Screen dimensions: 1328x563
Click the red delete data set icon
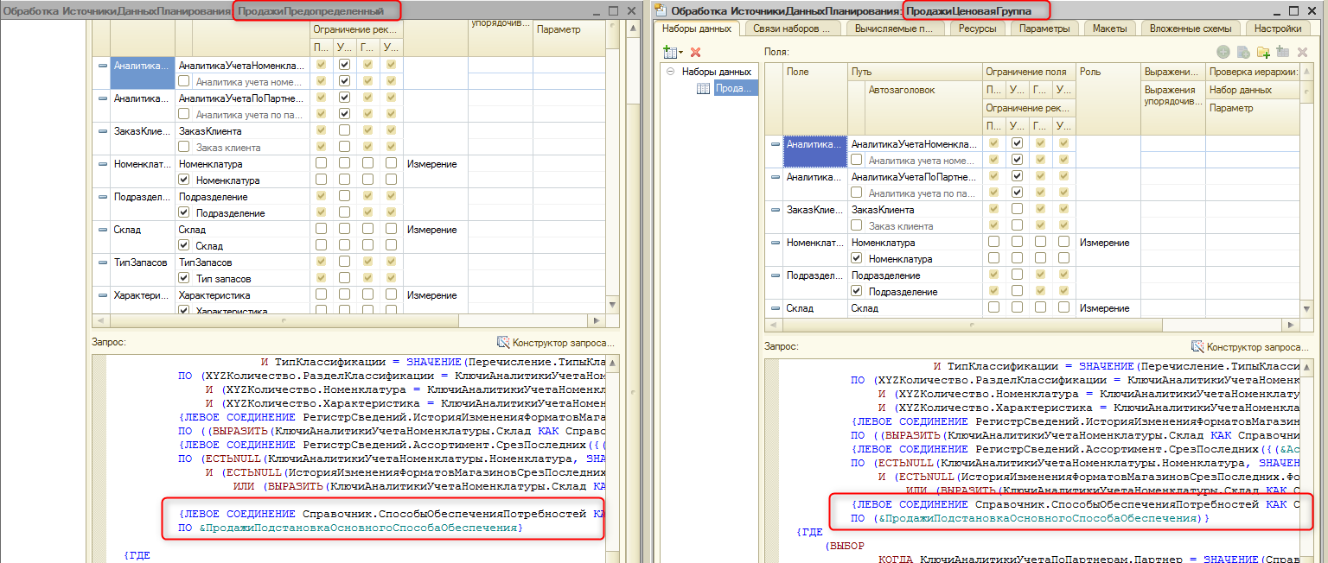695,53
